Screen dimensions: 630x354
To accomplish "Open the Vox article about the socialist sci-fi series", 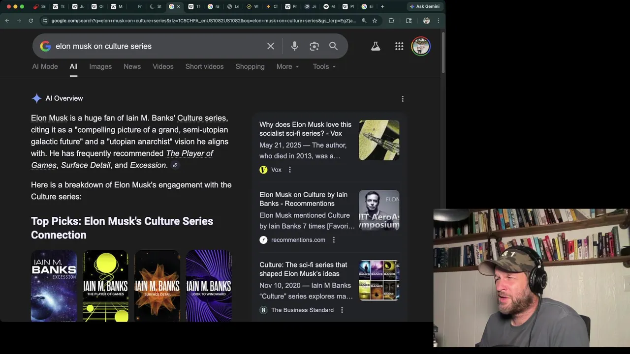I will [305, 129].
